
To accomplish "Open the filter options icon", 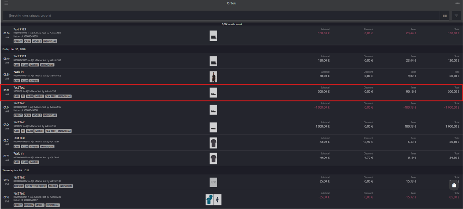I will click(x=456, y=16).
